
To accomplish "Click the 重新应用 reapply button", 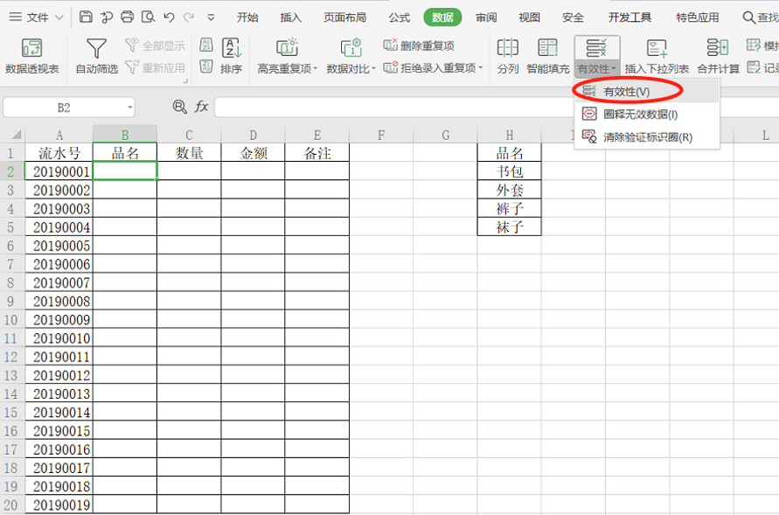I will [155, 67].
